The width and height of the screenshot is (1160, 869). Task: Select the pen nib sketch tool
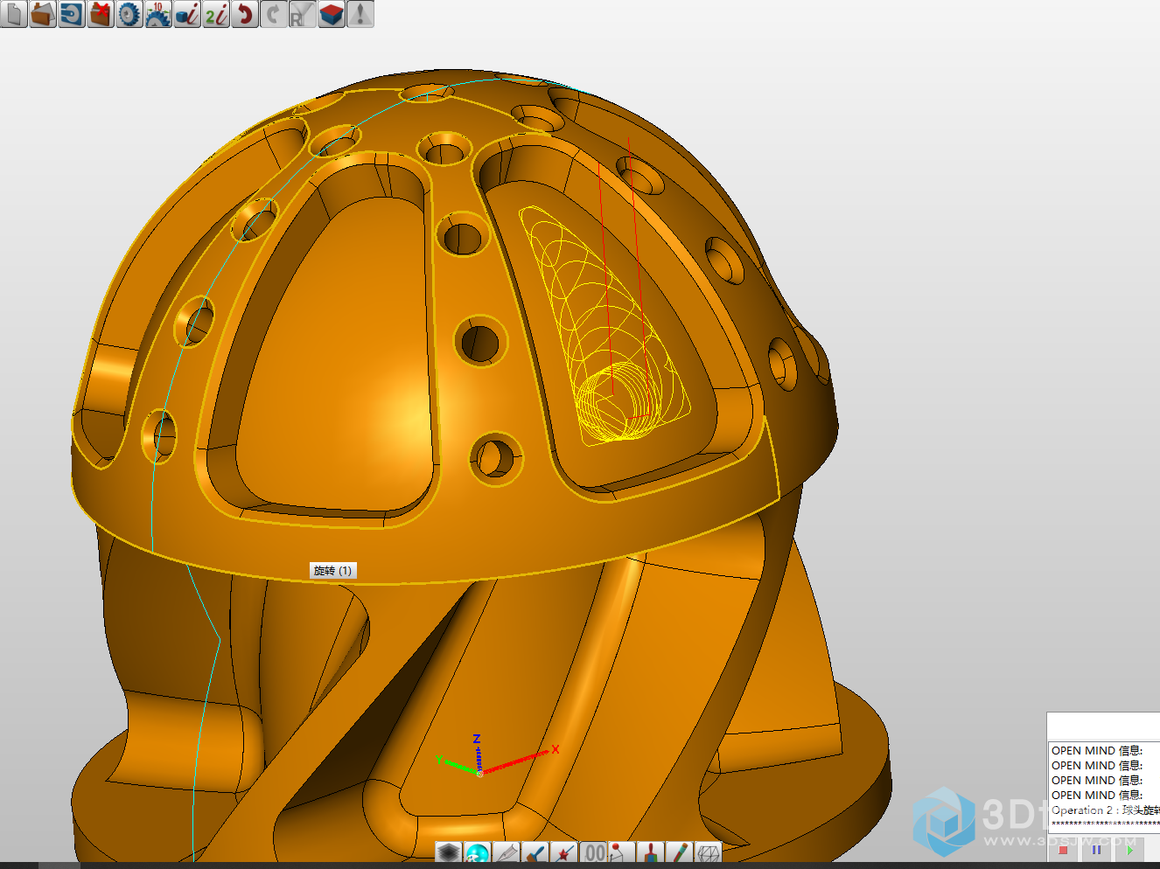click(507, 853)
